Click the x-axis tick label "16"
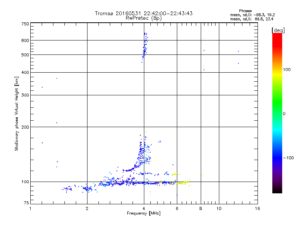Viewport: 303px width, 227px height. 258,208
